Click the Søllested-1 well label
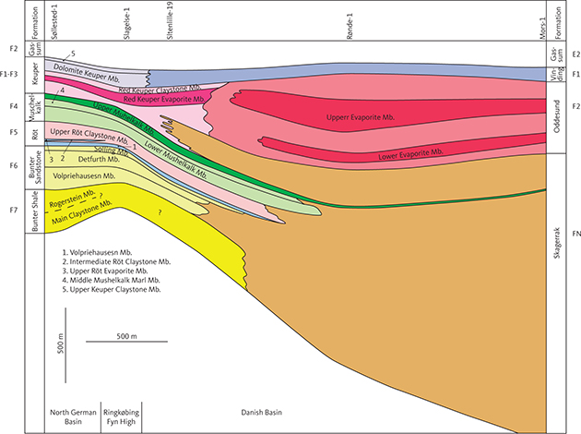The height and width of the screenshot is (434, 581). [x=54, y=23]
